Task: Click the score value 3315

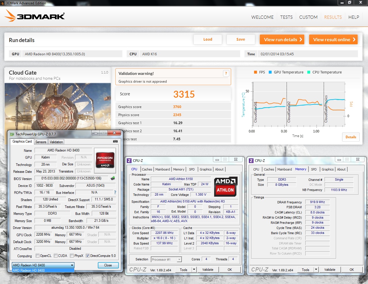Action: coord(184,94)
